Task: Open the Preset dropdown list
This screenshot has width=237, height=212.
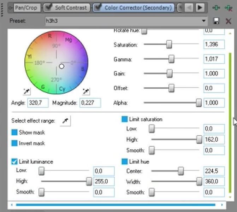Action: pos(204,21)
